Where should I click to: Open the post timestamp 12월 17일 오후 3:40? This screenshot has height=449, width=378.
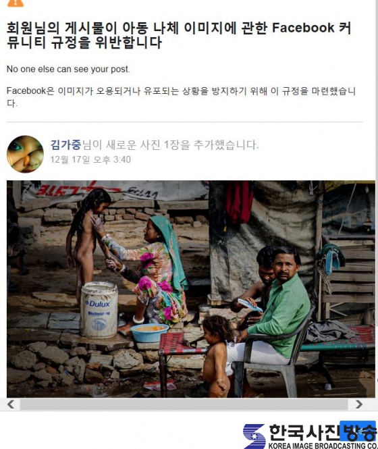point(90,159)
